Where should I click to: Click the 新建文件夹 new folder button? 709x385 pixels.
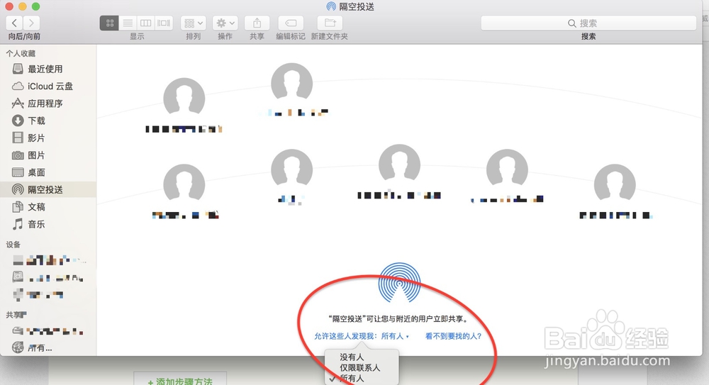pyautogui.click(x=330, y=23)
